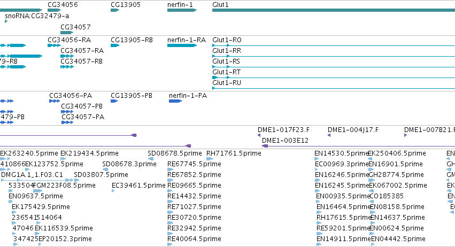
Task: Click EST EK219434.5prime
Action: [x=89, y=153]
